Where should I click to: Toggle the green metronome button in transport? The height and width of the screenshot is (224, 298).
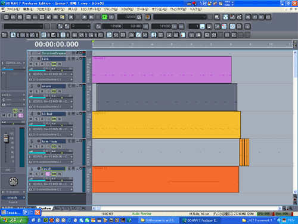[105, 17]
